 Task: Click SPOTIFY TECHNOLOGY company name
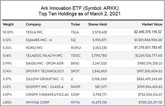45,71
